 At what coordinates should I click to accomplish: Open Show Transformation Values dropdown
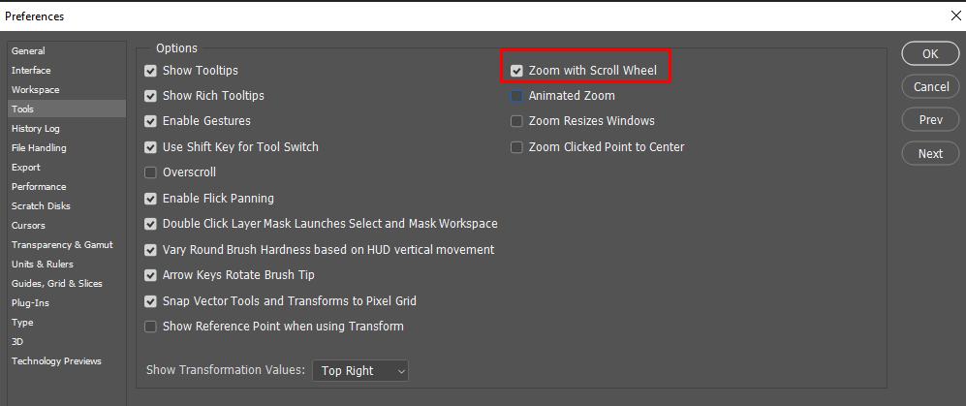point(360,371)
